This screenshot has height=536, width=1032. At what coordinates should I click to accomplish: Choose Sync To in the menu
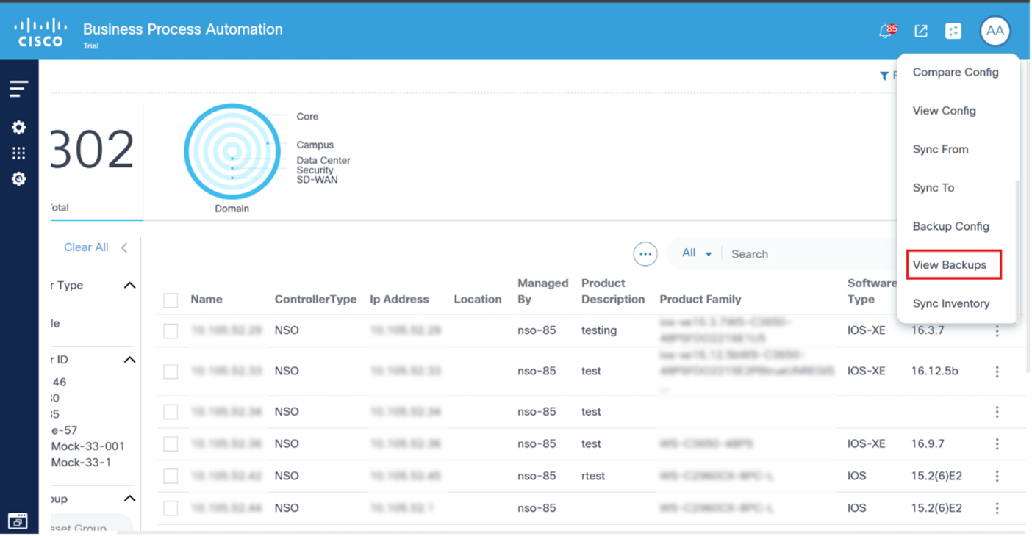coord(933,188)
